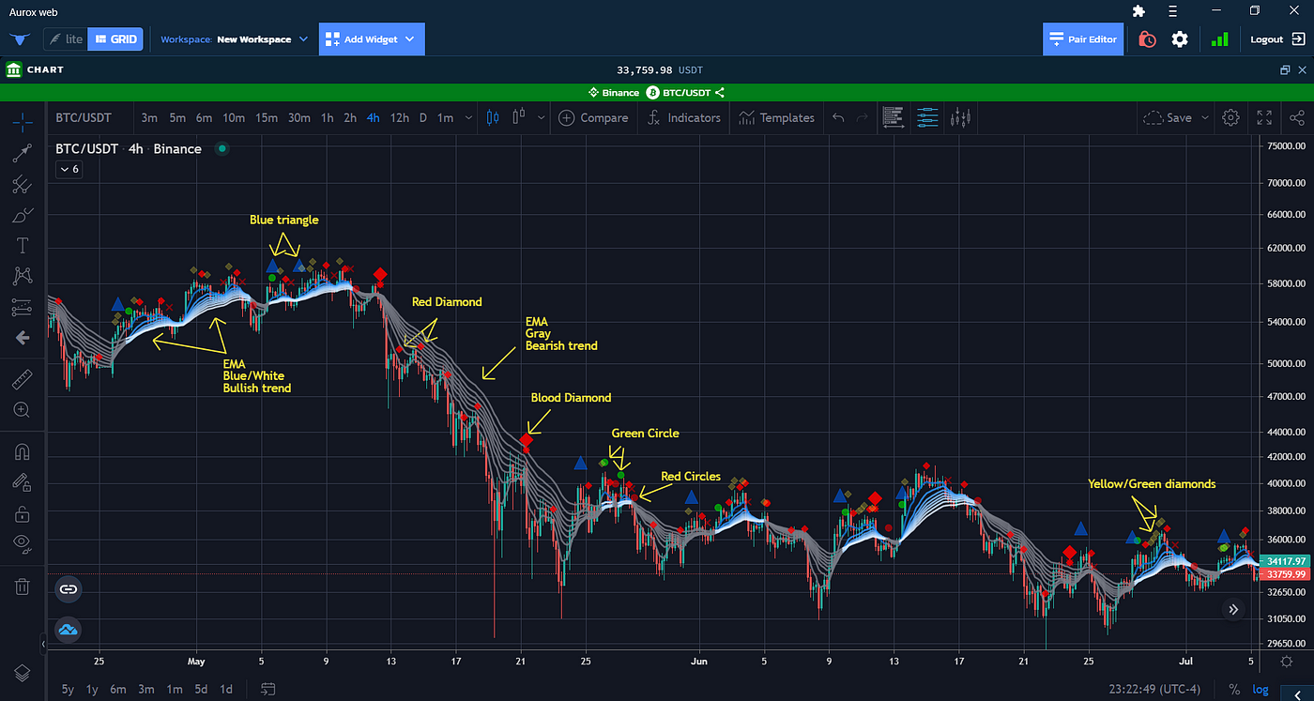Open the Compare symbol dialog
Viewport: 1314px width, 701px height.
(593, 118)
